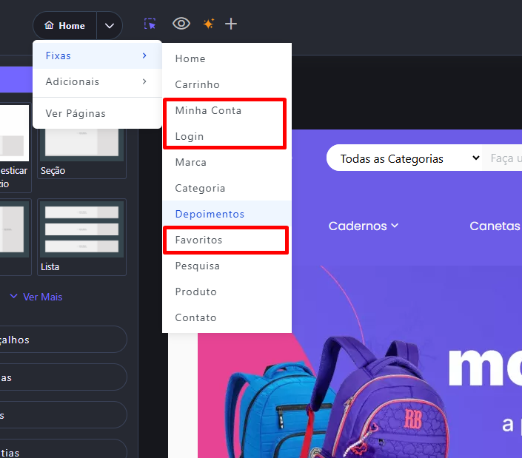The width and height of the screenshot is (522, 458).
Task: Toggle the eye preview icon
Action: 181,24
